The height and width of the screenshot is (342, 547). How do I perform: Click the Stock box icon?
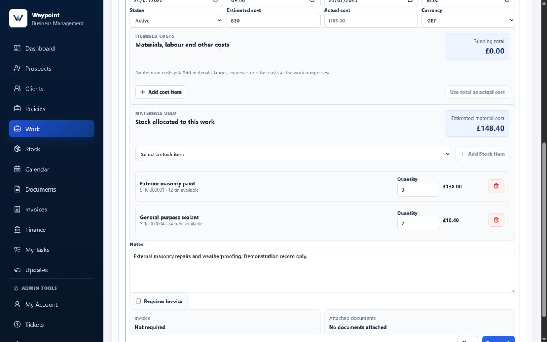click(17, 149)
